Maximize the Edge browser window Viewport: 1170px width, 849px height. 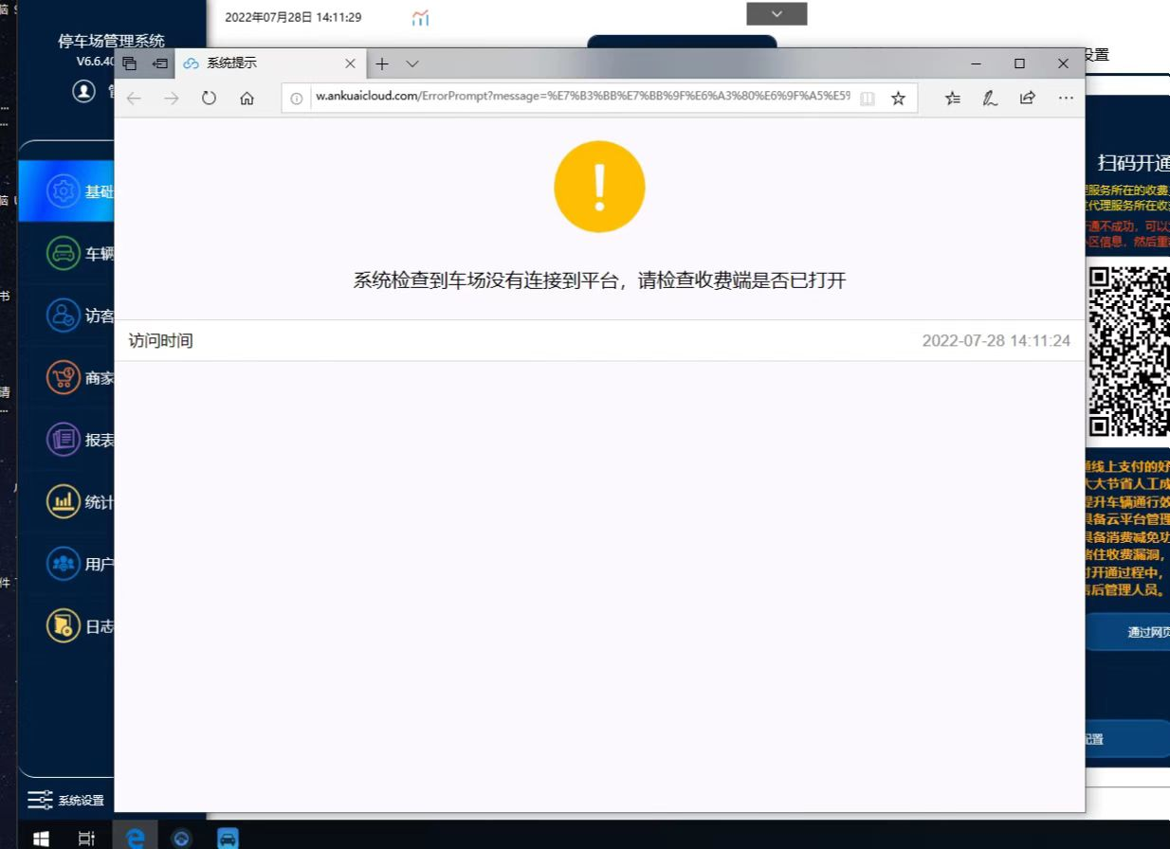coord(1019,63)
